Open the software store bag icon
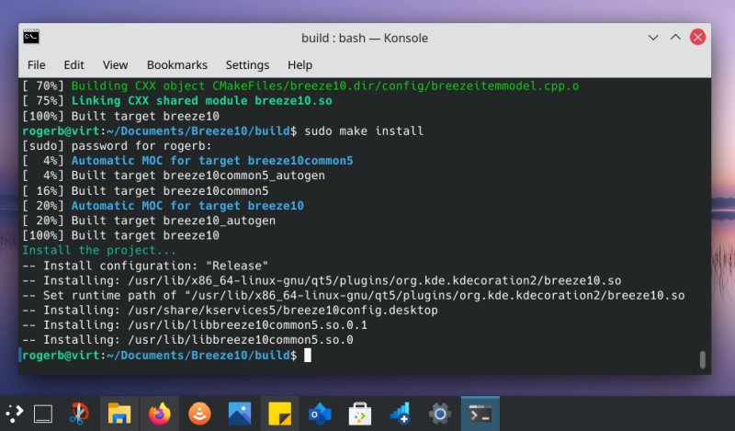This screenshot has height=431, width=735. click(x=360, y=414)
